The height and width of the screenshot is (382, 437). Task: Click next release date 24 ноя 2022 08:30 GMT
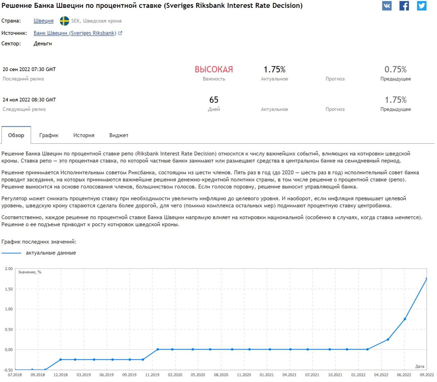click(29, 100)
